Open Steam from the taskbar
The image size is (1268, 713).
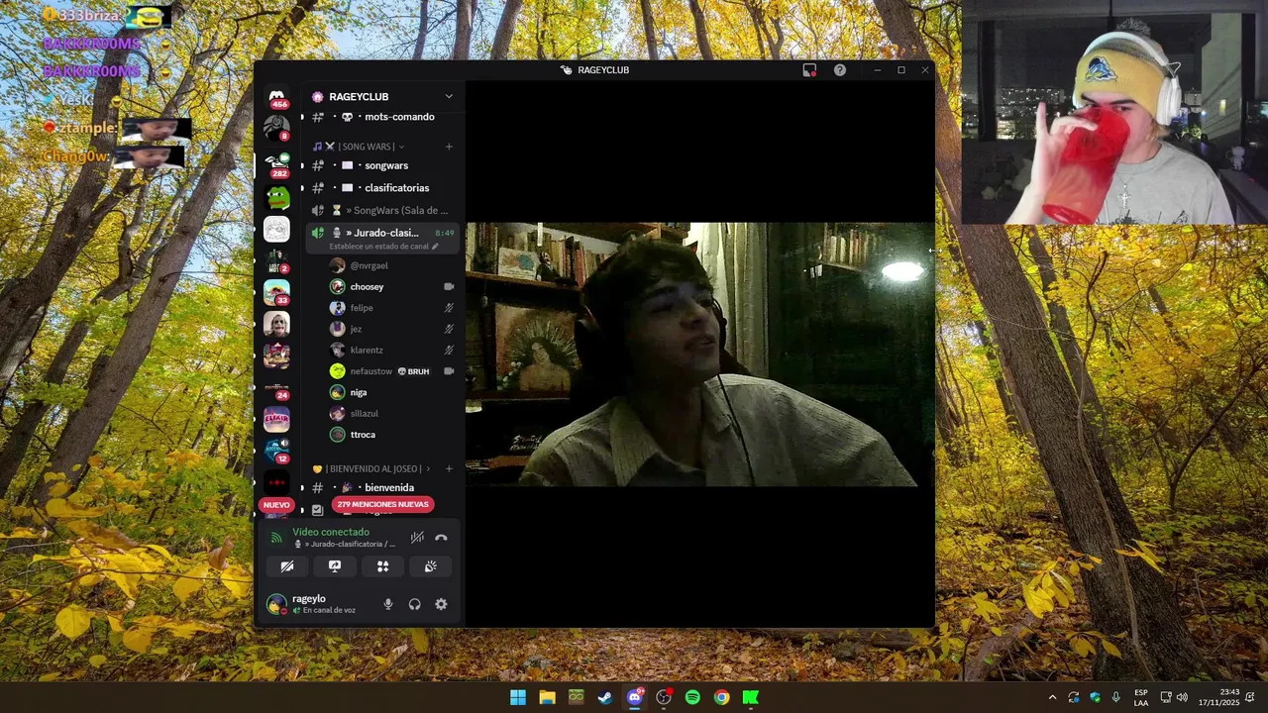click(605, 697)
